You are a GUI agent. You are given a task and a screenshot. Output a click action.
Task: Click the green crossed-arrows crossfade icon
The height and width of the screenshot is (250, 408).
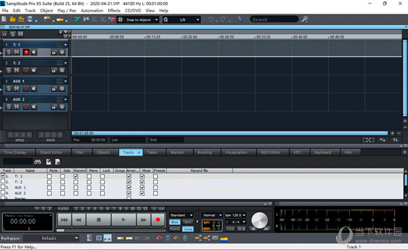(78, 19)
